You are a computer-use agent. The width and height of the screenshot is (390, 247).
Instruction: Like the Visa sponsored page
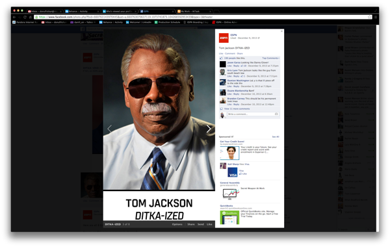coord(243,174)
